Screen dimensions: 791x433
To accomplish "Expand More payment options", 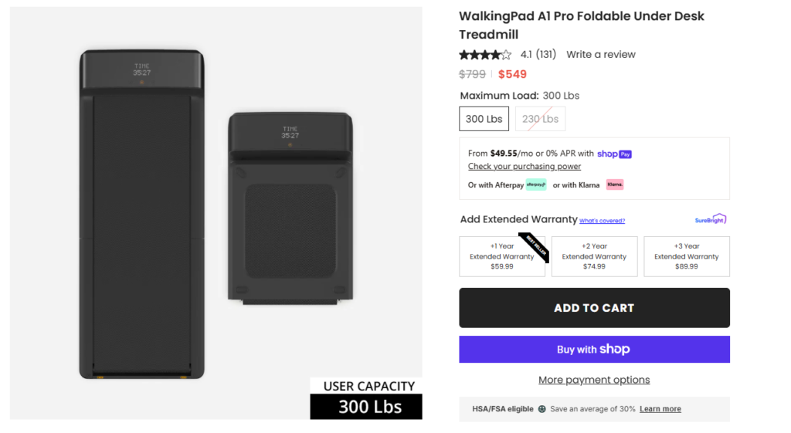I will click(x=594, y=380).
